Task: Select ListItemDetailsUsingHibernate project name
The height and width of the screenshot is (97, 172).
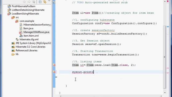Action: pyautogui.click(x=28, y=10)
